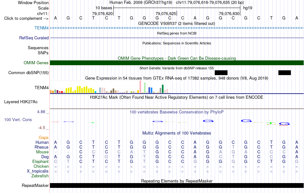Image resolution: width=304 pixels, height=193 pixels.
Task: Select the Common dbSNP(155) track label
Action: coord(28,73)
